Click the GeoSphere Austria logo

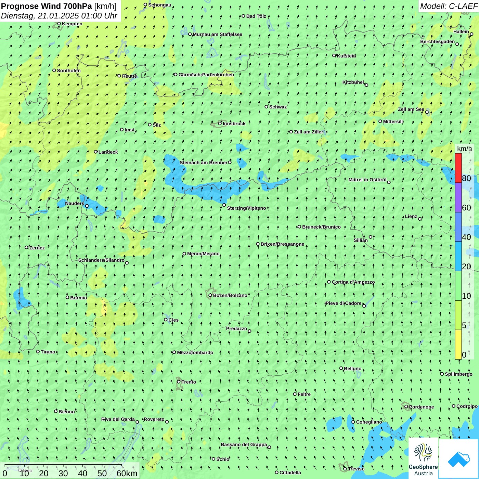pos(423,458)
